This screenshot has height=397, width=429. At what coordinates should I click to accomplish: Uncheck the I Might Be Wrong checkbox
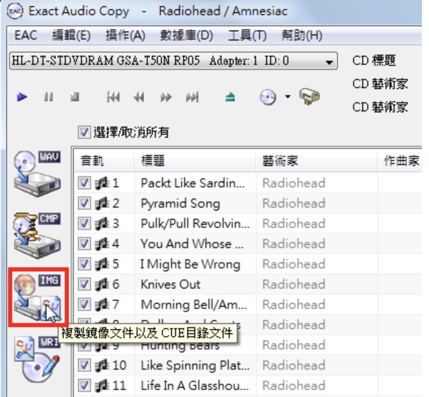pyautogui.click(x=84, y=264)
